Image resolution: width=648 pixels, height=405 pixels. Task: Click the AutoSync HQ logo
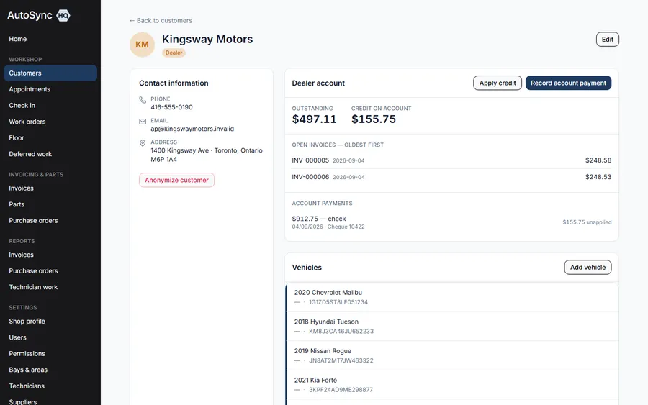[x=39, y=15]
